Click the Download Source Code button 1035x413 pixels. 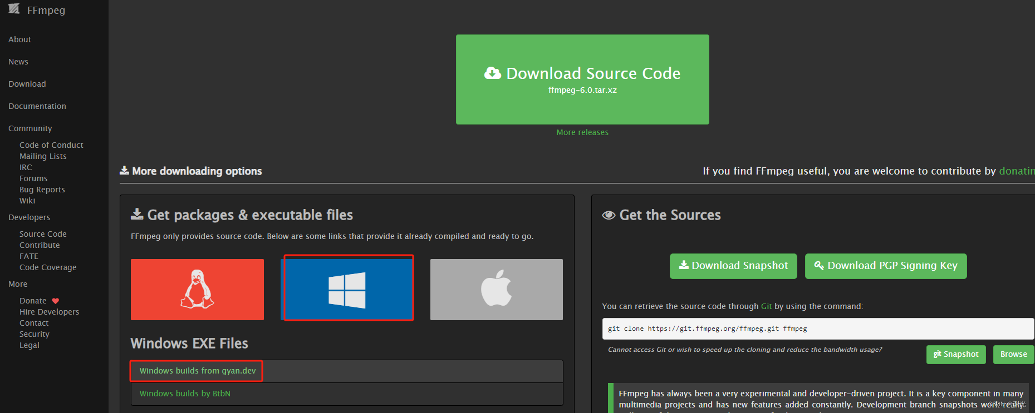(x=582, y=79)
